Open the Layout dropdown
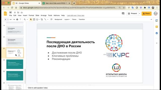161x90 pixels. click(x=67, y=19)
